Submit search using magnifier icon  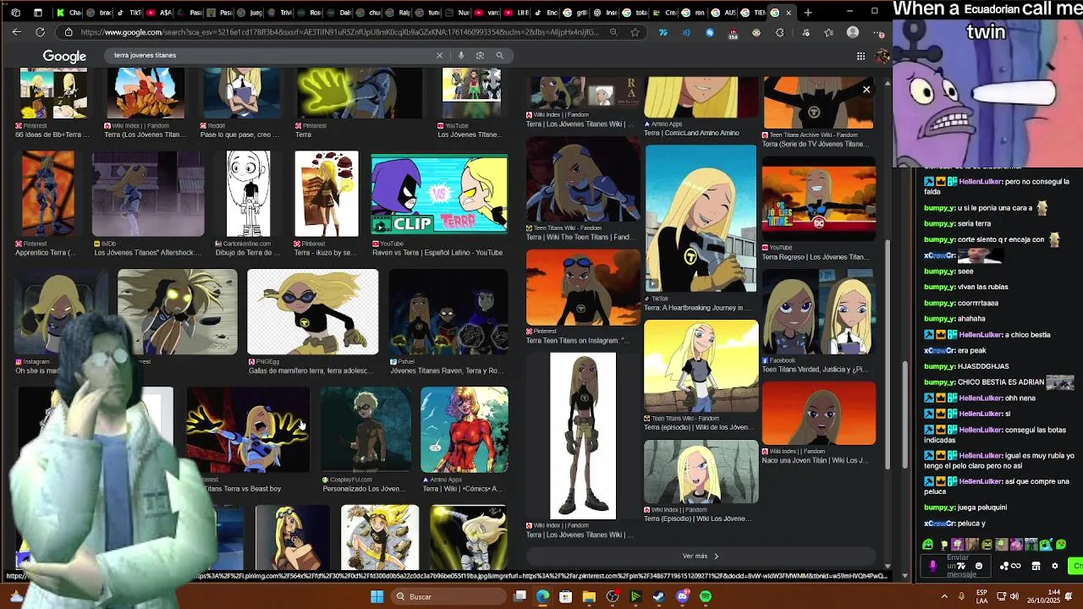pyautogui.click(x=499, y=55)
